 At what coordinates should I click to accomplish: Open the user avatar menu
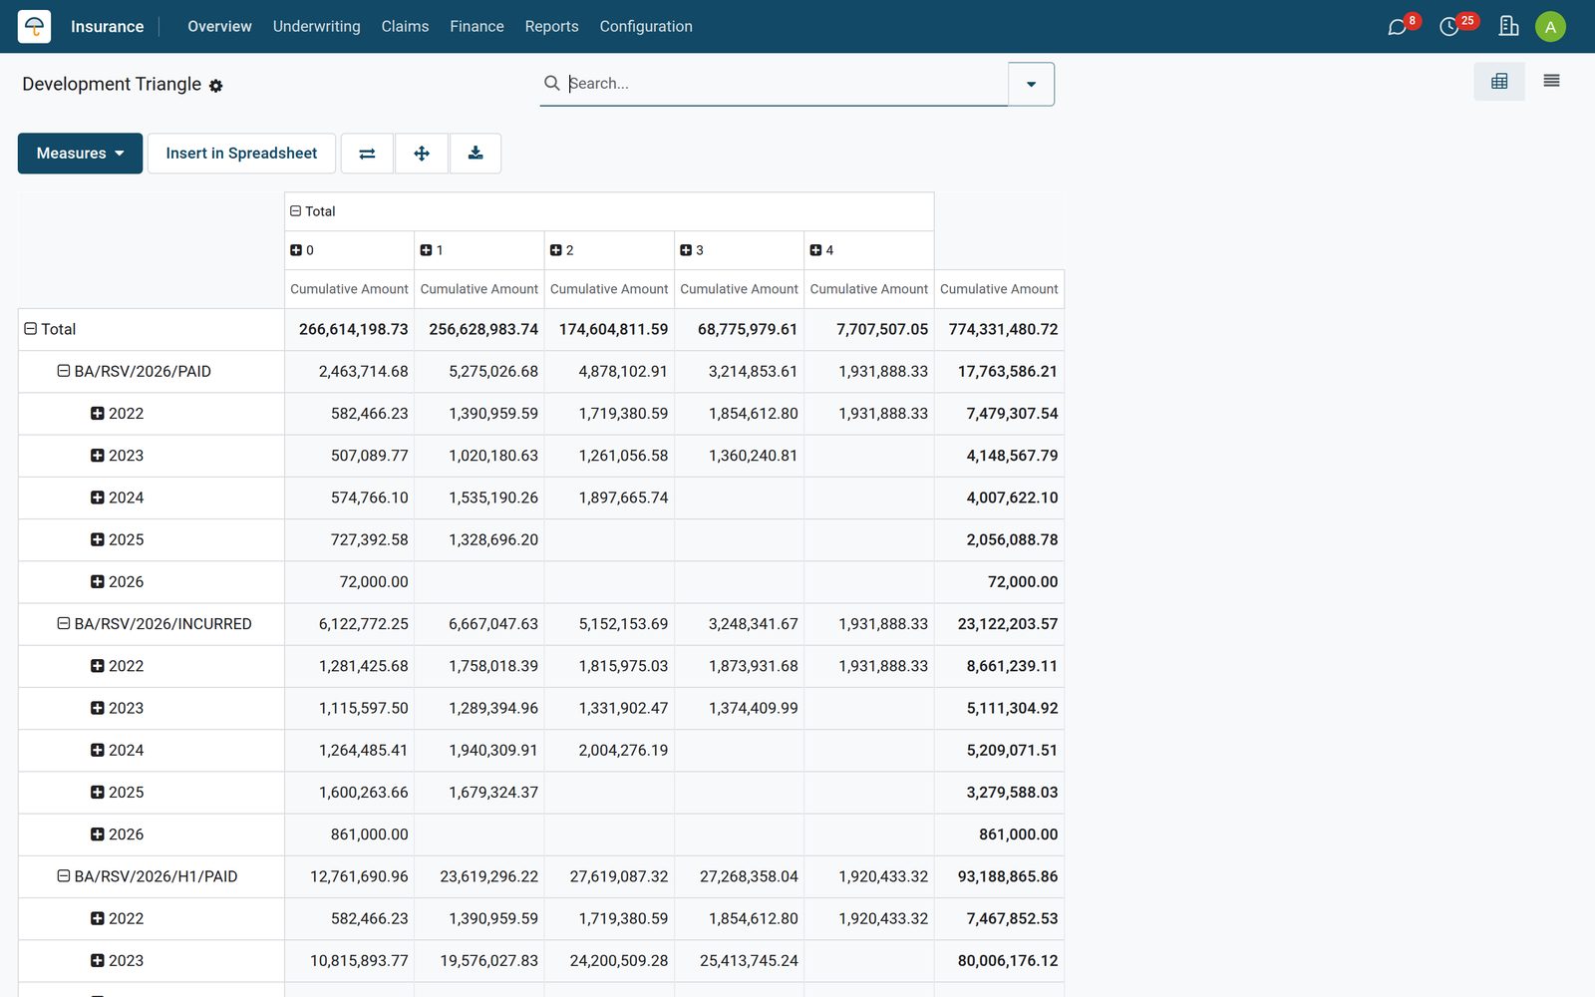(x=1550, y=27)
